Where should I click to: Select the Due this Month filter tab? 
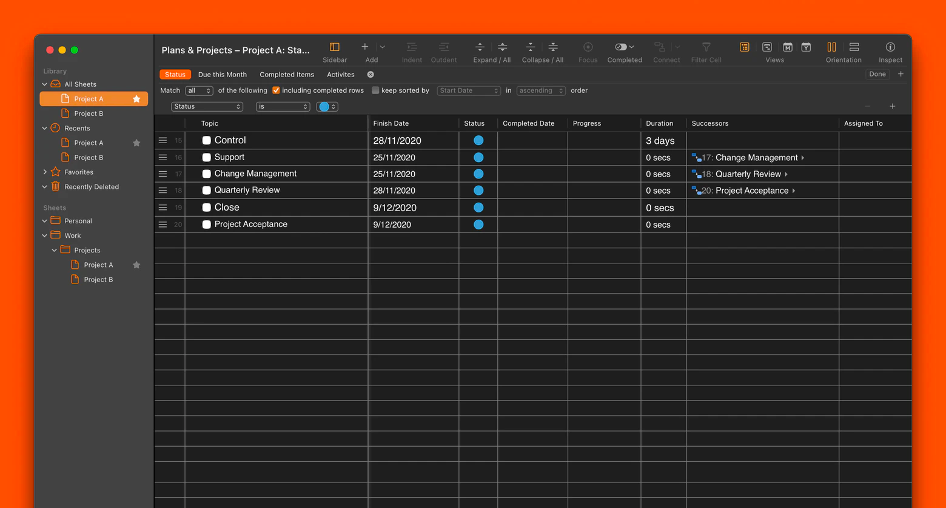point(222,75)
